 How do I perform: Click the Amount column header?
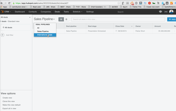click(158, 26)
